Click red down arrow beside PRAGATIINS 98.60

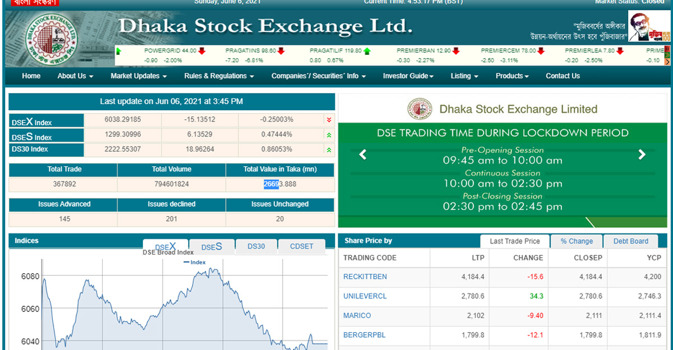(280, 51)
